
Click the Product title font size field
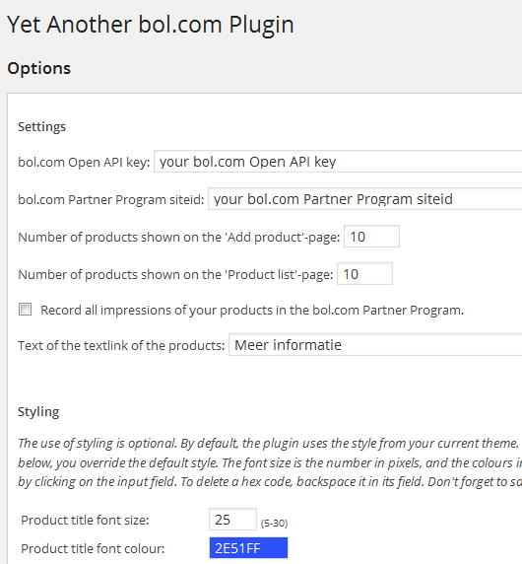coord(232,519)
